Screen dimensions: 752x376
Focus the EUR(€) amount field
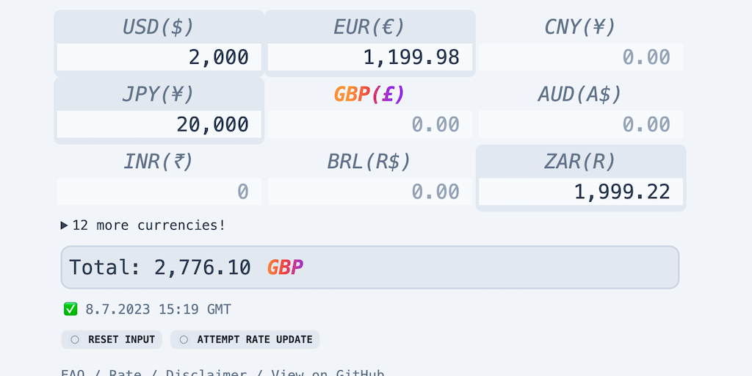coord(369,57)
